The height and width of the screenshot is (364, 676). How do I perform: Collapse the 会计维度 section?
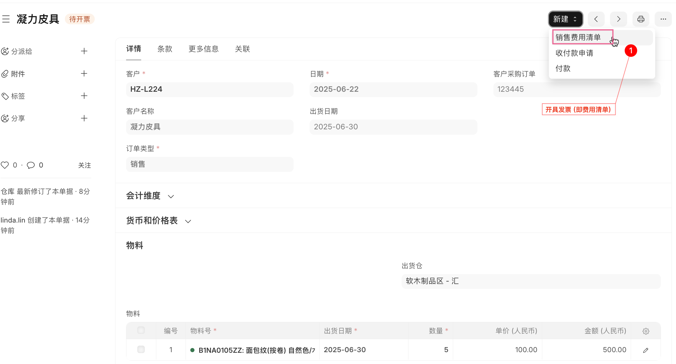[171, 196]
